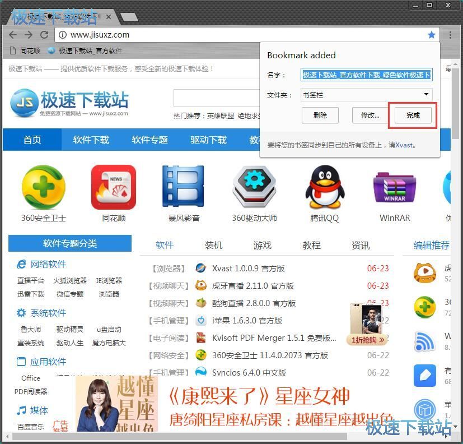Open the 鲁大师 link
This screenshot has width=463, height=444.
point(31,329)
